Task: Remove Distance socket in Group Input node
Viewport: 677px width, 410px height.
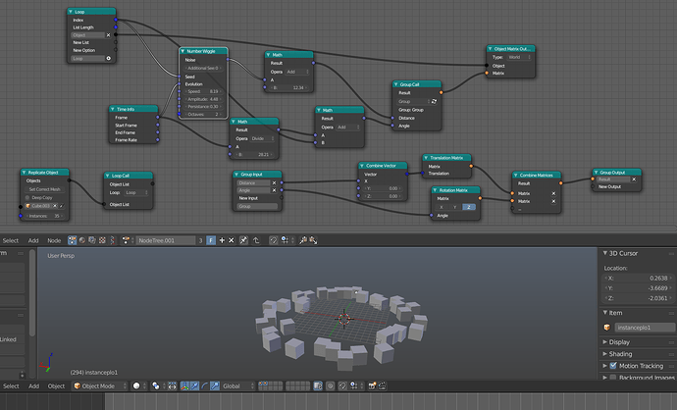Action: pos(274,183)
